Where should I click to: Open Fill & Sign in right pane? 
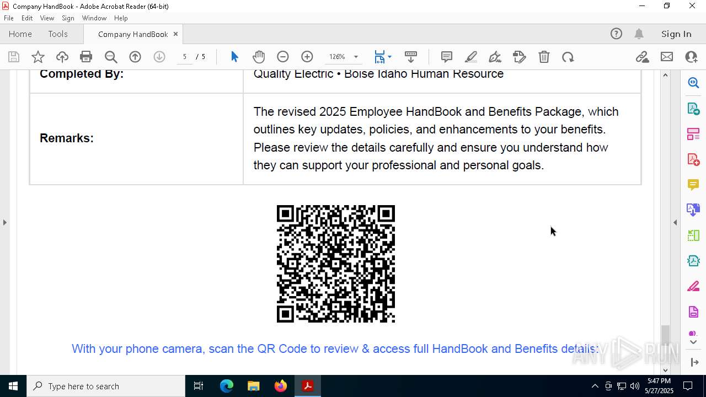693,287
